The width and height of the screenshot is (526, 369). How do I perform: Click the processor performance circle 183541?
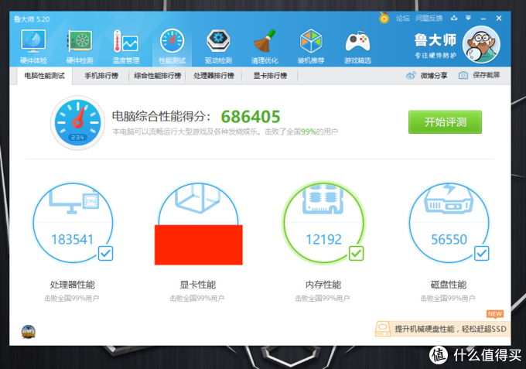point(73,223)
